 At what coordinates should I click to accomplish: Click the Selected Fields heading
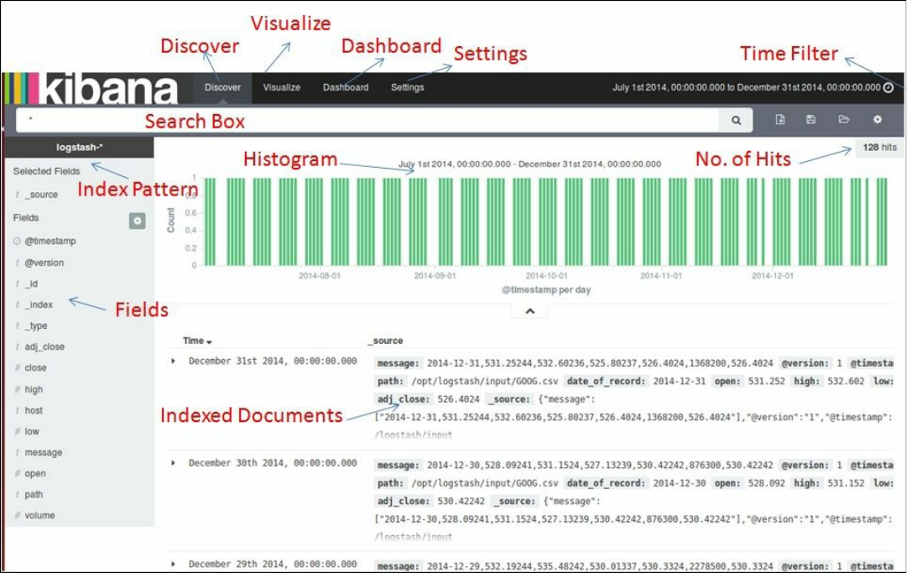46,171
